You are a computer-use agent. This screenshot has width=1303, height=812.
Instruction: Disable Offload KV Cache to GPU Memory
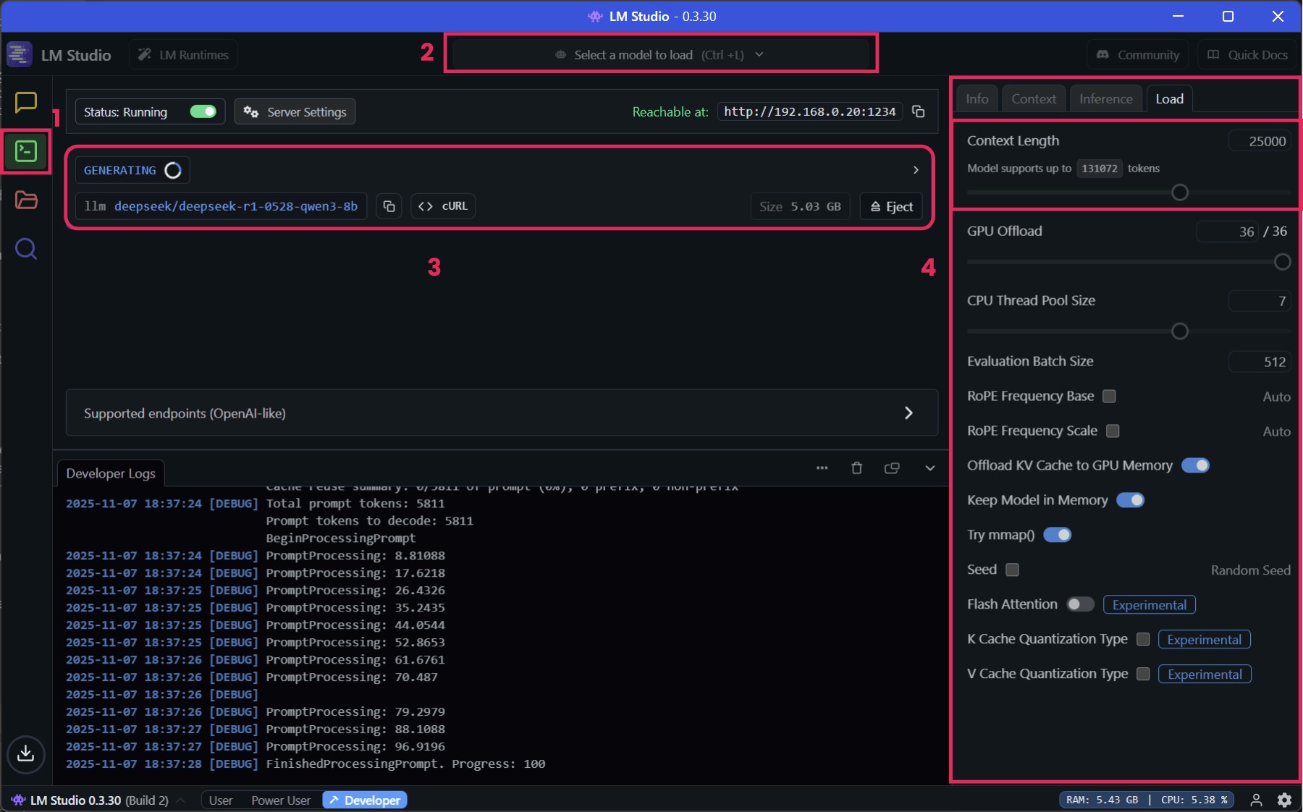coord(1195,465)
